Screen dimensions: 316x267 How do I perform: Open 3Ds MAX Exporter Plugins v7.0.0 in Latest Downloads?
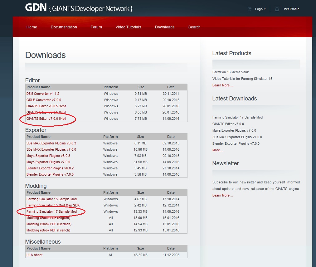237,137
